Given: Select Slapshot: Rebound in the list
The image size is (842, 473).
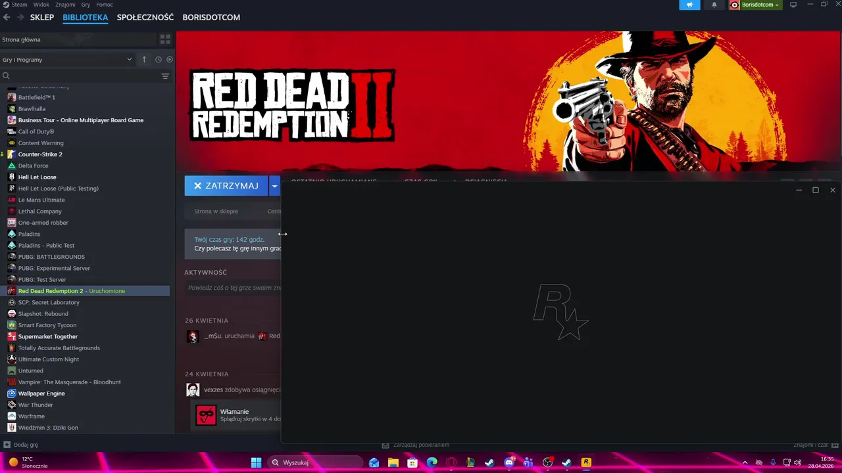Looking at the screenshot, I should pos(43,313).
